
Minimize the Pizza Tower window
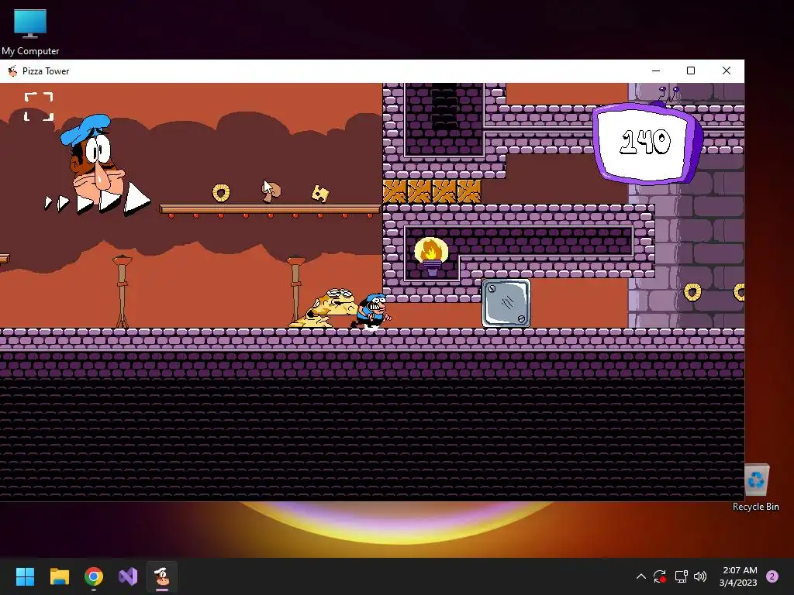(x=656, y=71)
